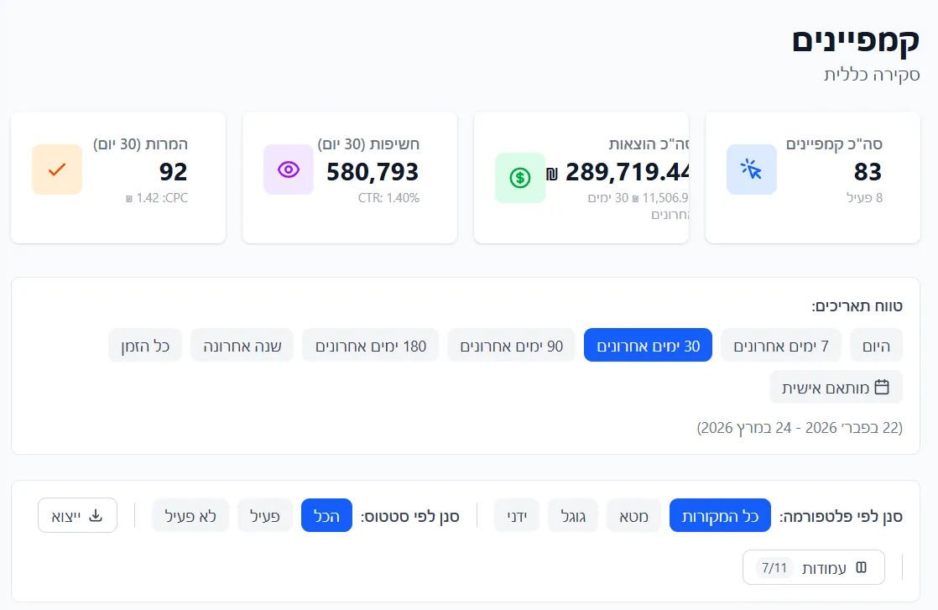Screen dimensions: 938x610
Task: Select 30 ימים אחרונים date range
Action: (x=648, y=345)
